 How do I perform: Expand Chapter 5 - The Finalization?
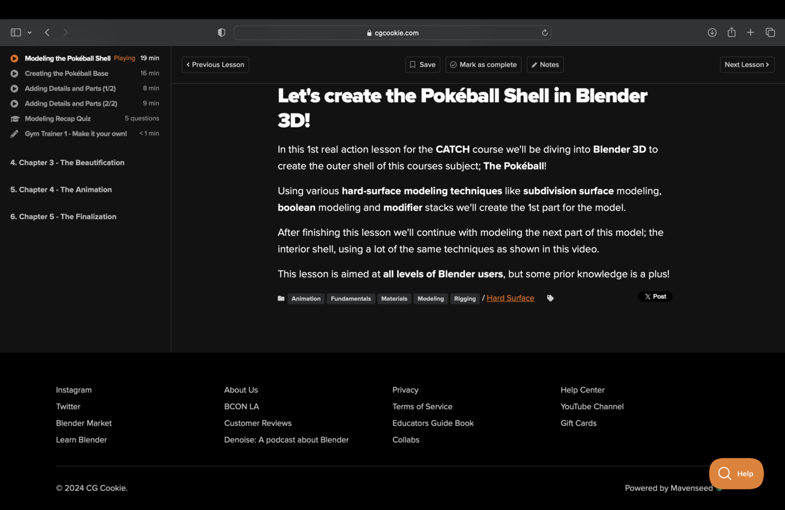click(x=63, y=217)
